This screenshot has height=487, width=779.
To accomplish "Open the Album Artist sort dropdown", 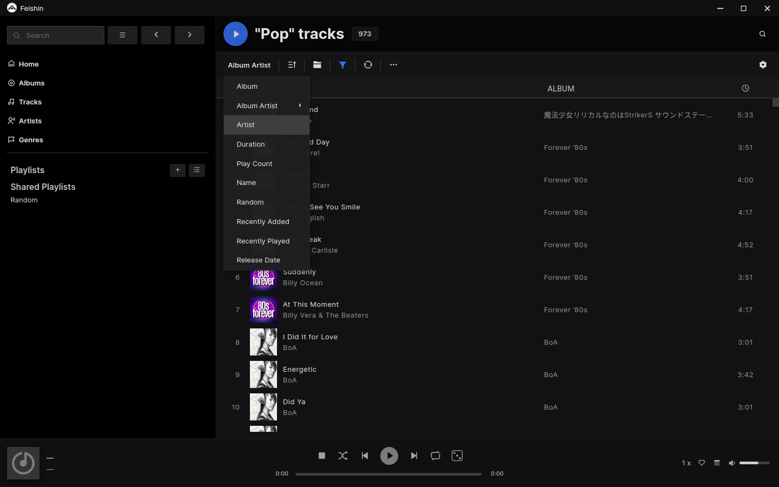I will point(249,65).
